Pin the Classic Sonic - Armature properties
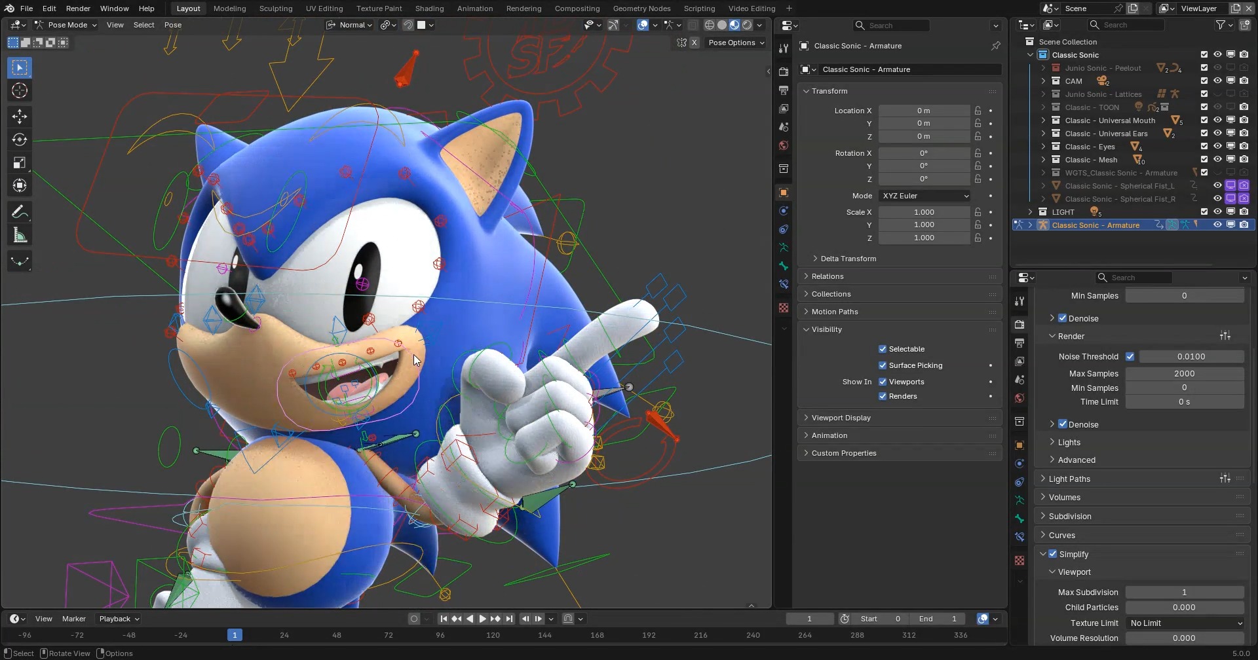The width and height of the screenshot is (1258, 660). 995,46
